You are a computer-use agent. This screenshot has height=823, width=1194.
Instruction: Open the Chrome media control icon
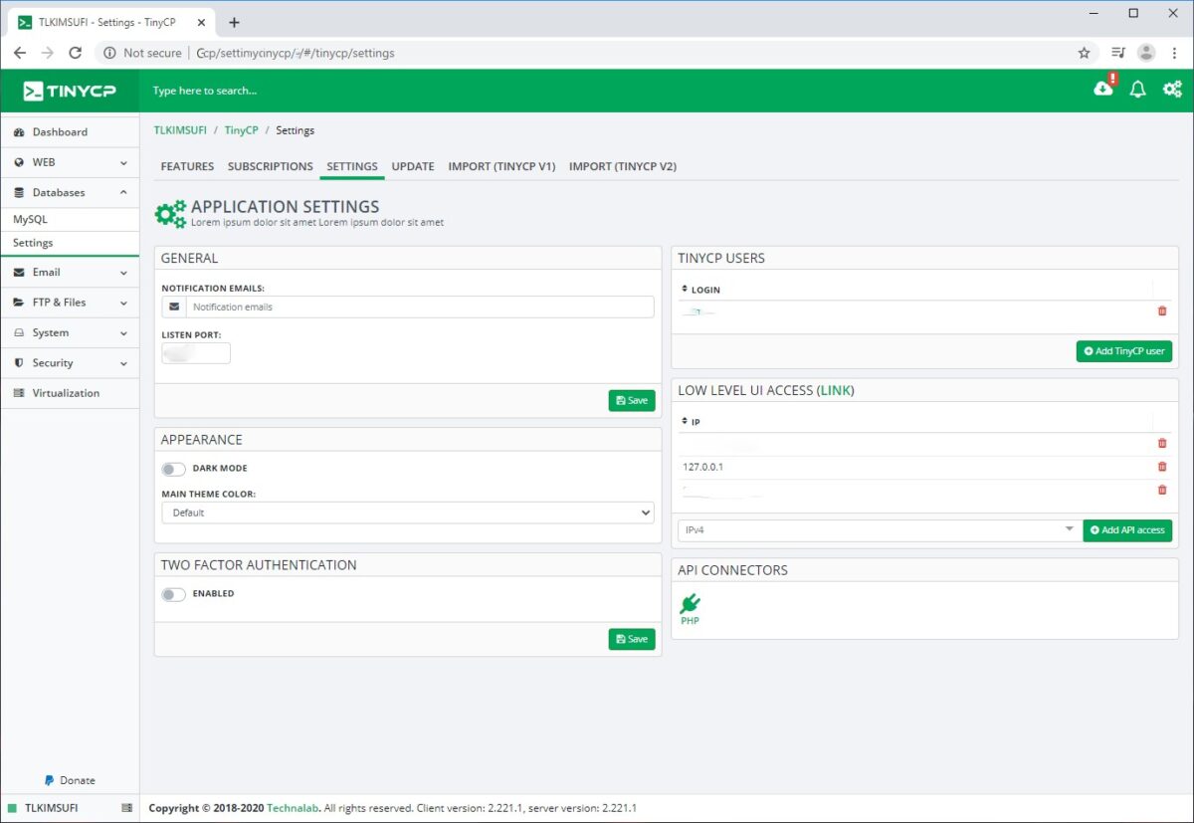(x=1118, y=53)
